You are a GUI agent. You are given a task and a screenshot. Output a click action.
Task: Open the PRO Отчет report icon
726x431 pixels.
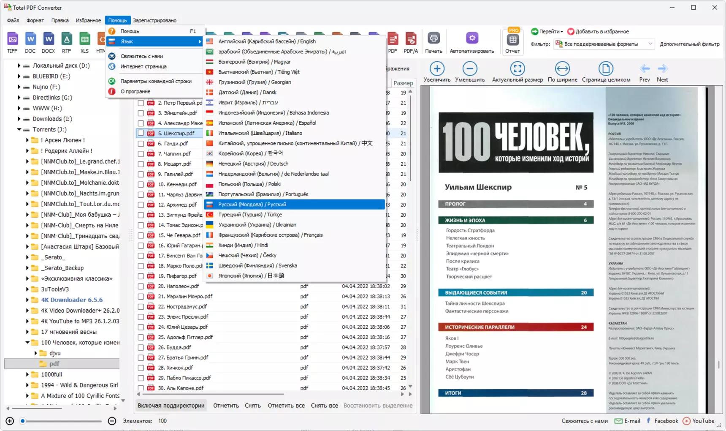pos(512,41)
